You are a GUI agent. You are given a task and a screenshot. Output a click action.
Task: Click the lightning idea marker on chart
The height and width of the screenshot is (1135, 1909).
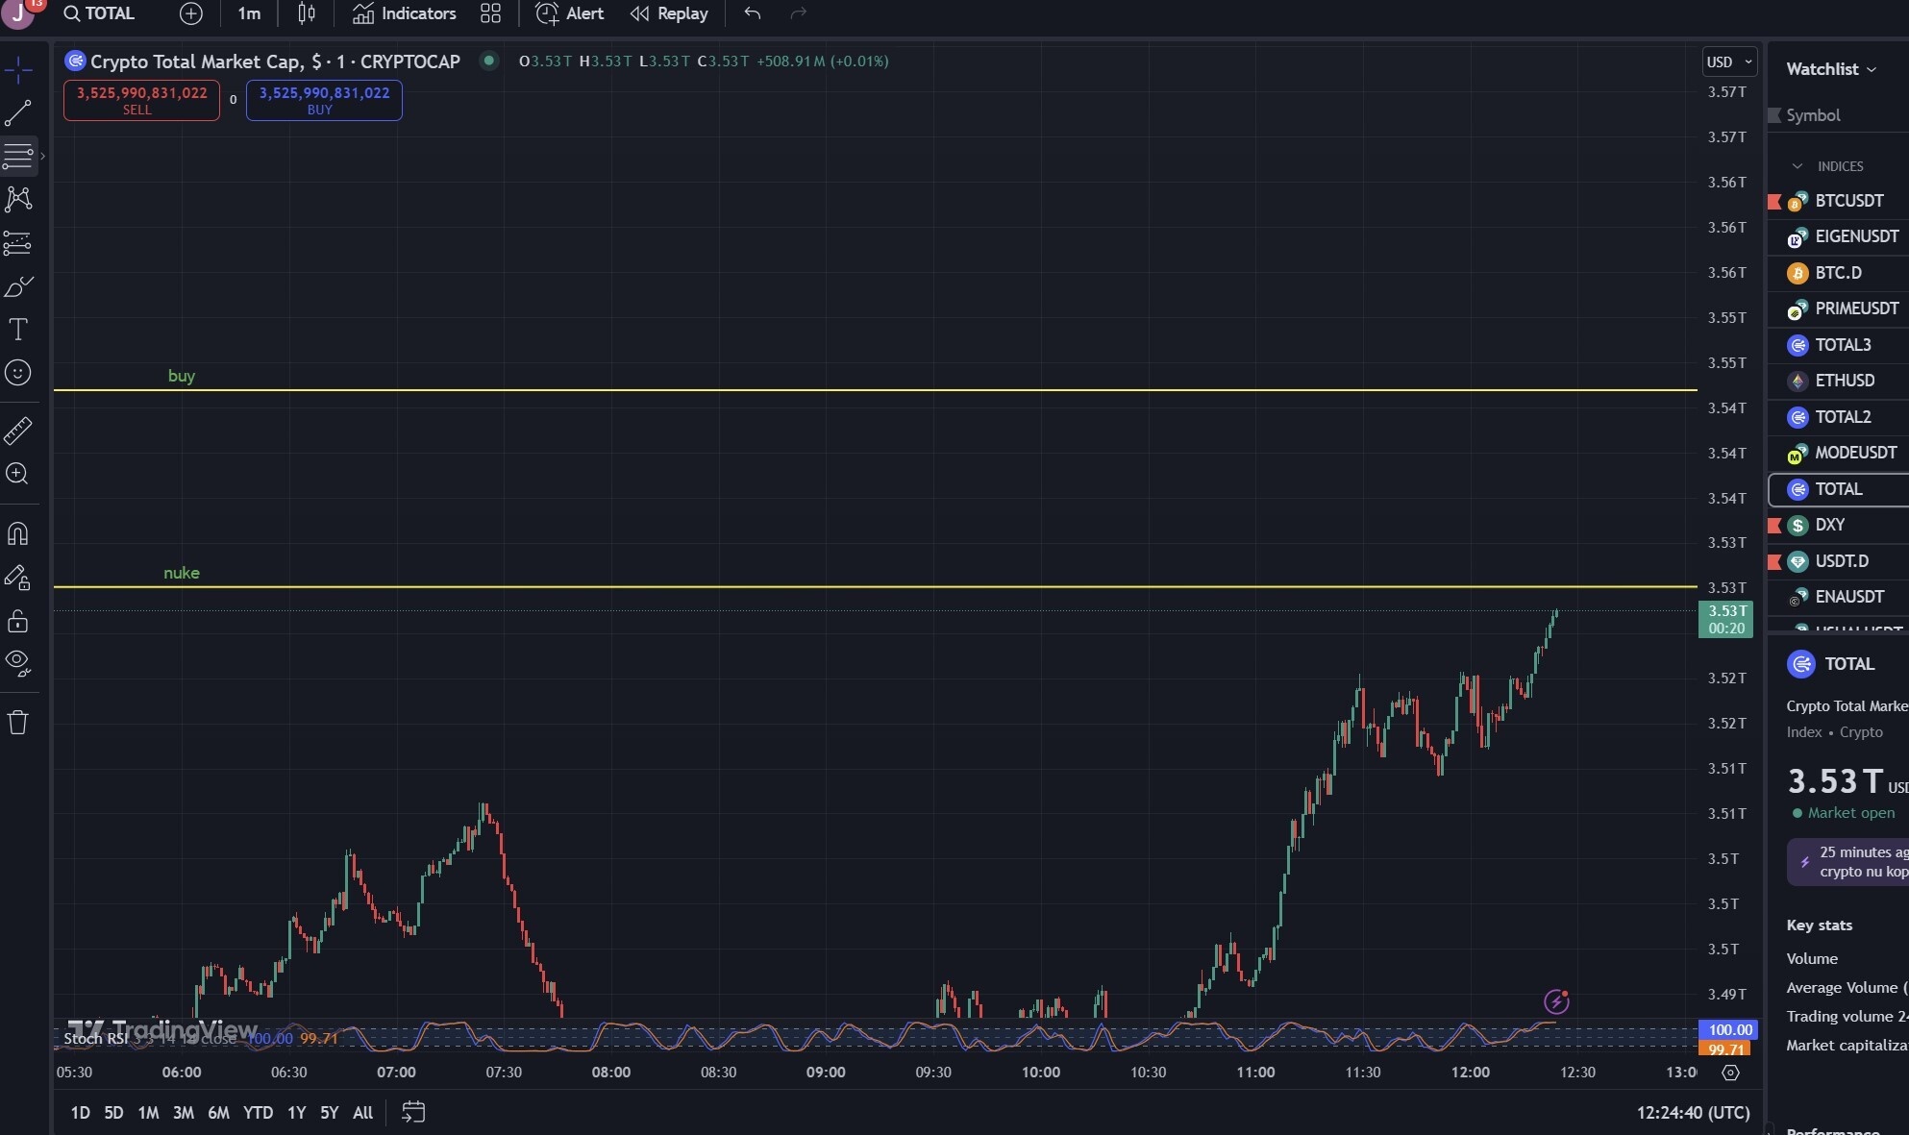(x=1556, y=1002)
